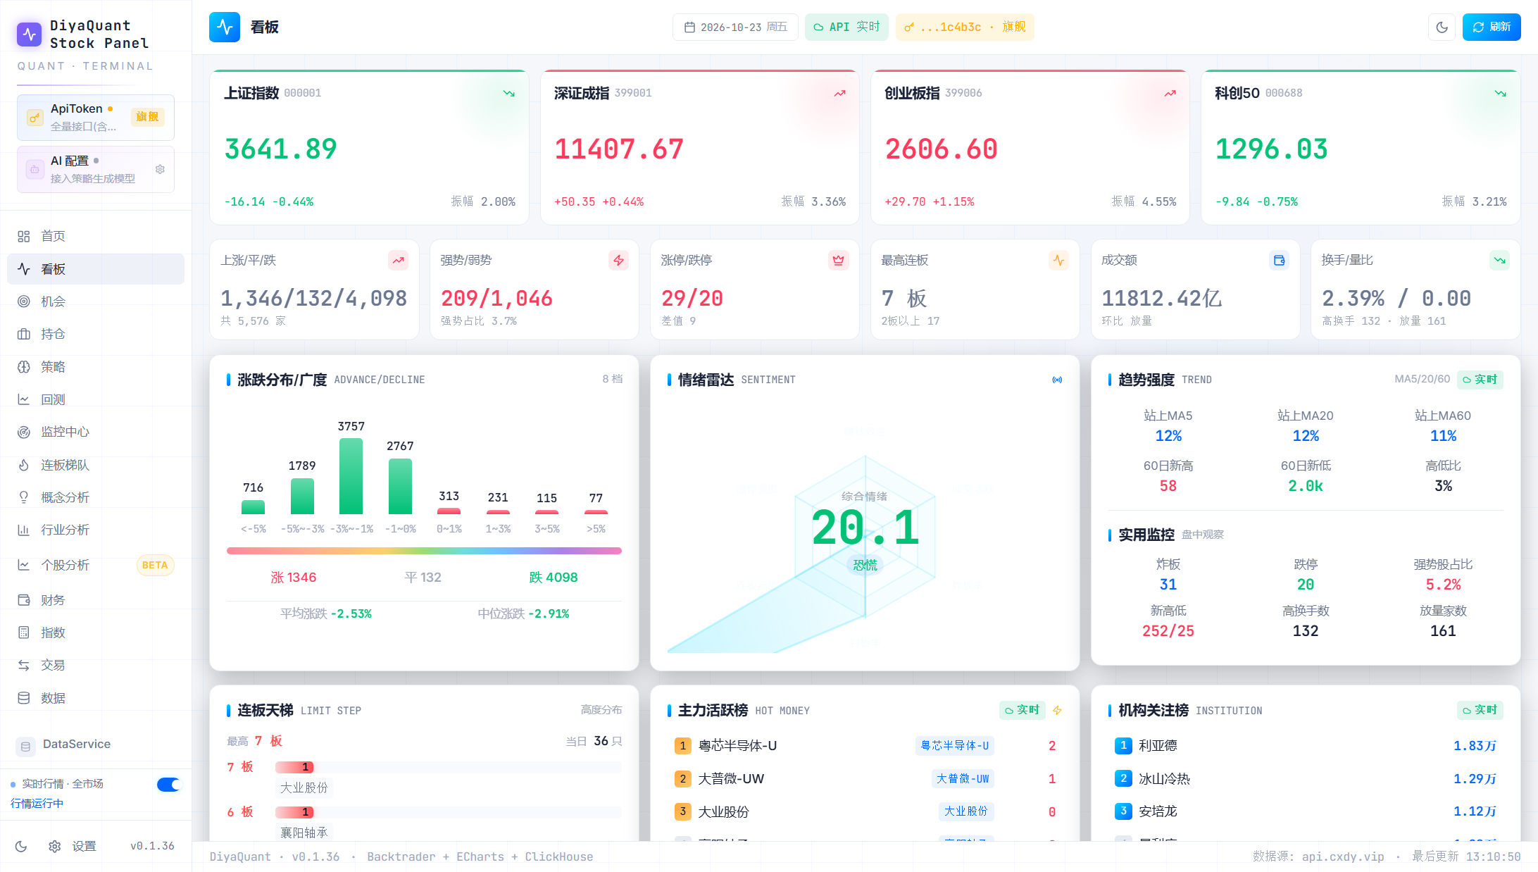Viewport: 1538px width, 872px height.
Task: Click the date 2026-10-23 周五 chip
Action: tap(735, 27)
